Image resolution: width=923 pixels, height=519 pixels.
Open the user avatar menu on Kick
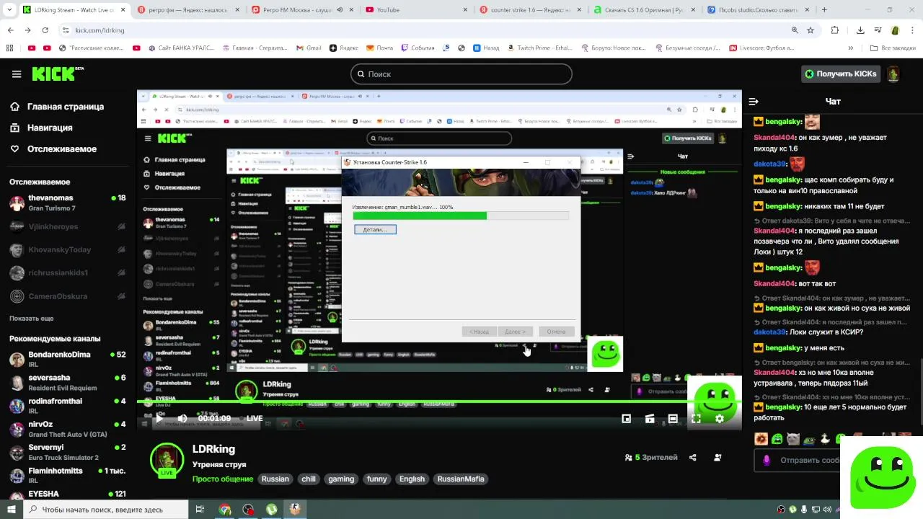tap(893, 74)
